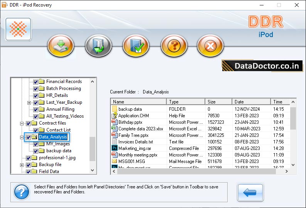Toggle the HR_Details checkbox

(36, 96)
